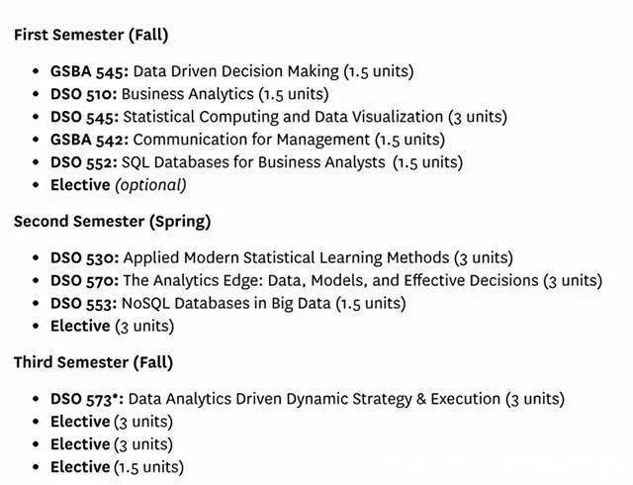Click the DSO 552 course code
633x485 pixels.
pyautogui.click(x=83, y=162)
